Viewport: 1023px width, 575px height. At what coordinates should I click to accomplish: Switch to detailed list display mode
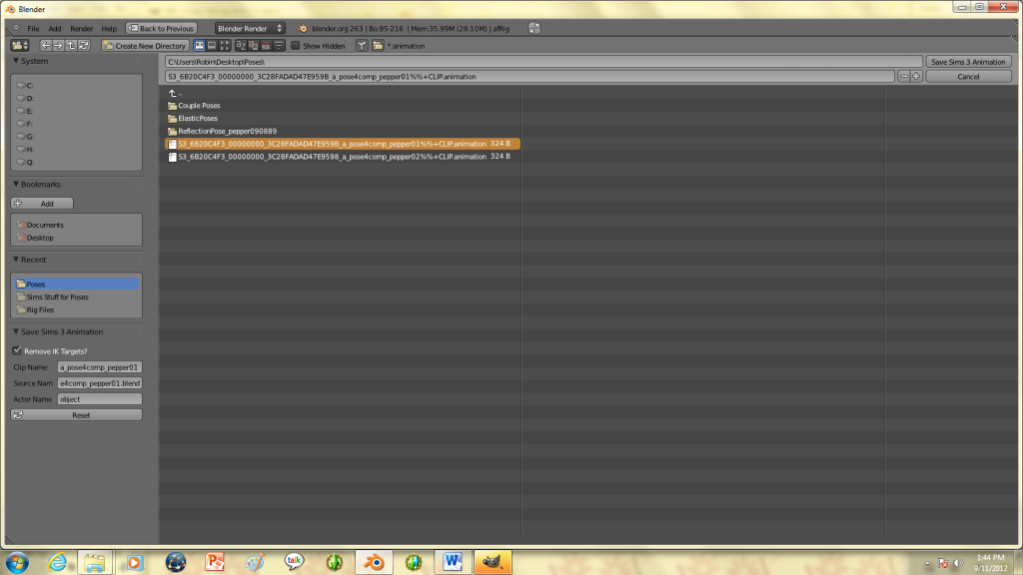coord(212,46)
